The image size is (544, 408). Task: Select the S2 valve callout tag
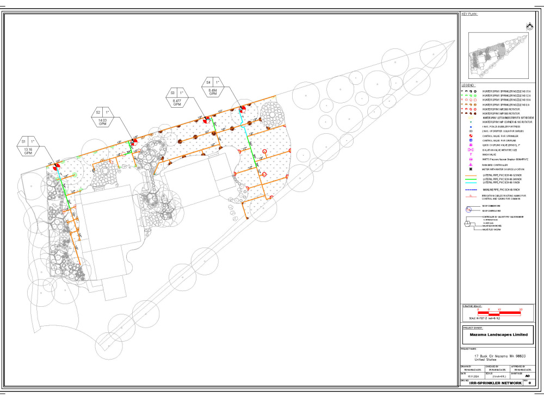103,118
